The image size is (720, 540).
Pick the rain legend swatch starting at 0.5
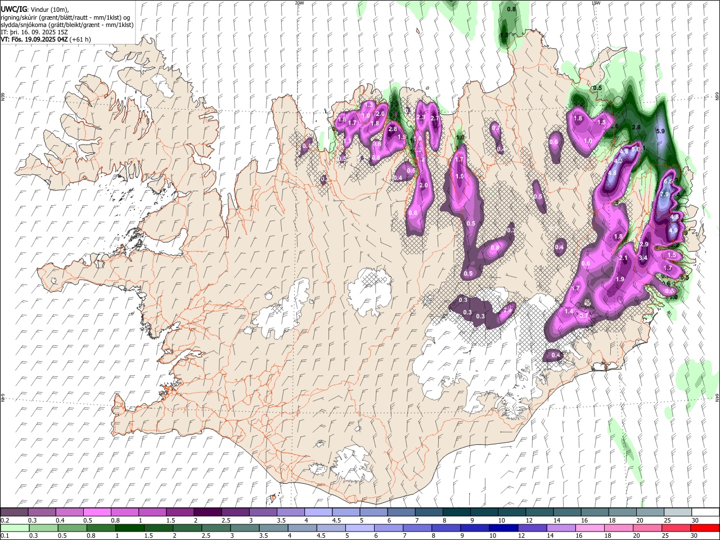[x=72, y=528]
